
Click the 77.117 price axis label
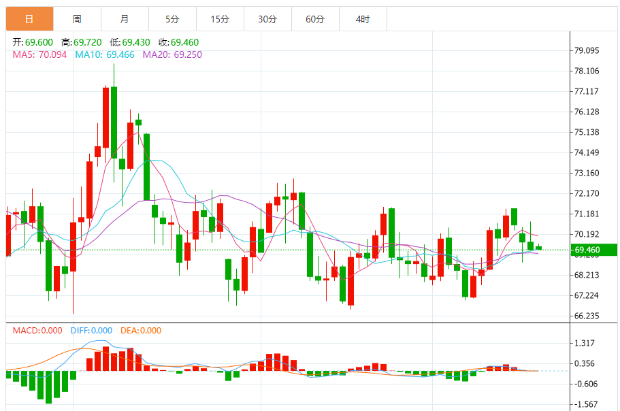coord(587,91)
